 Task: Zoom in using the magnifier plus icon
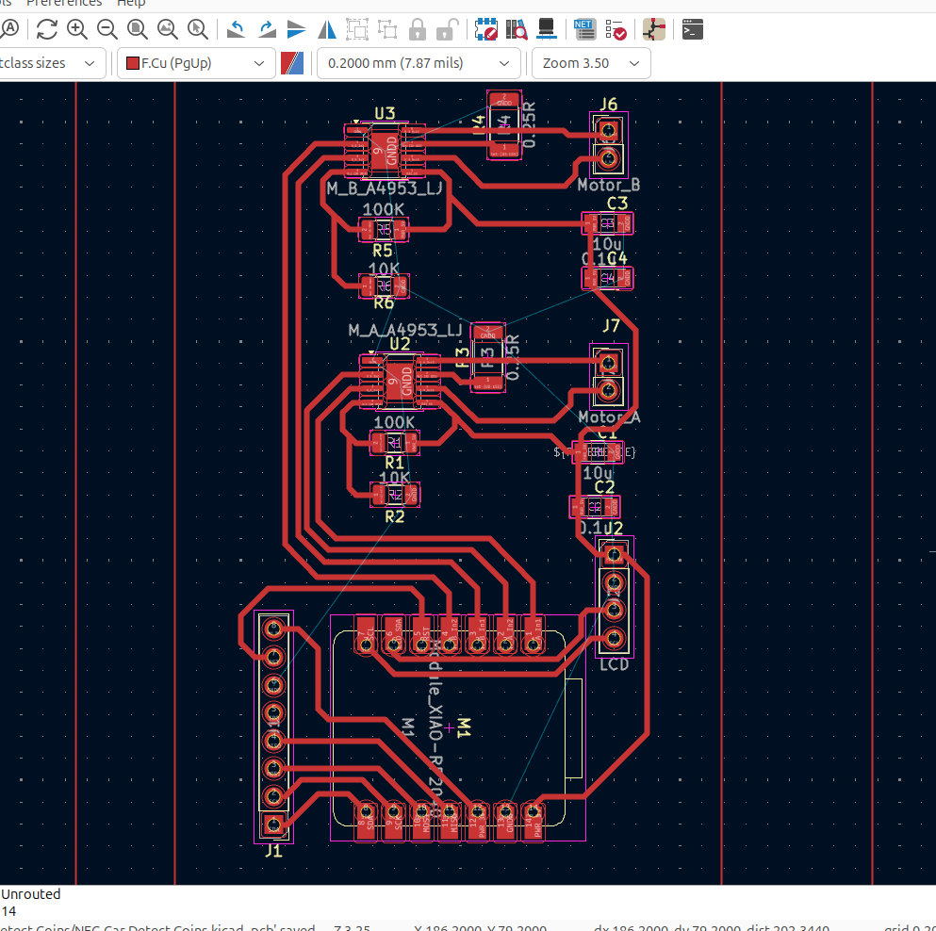click(x=77, y=30)
